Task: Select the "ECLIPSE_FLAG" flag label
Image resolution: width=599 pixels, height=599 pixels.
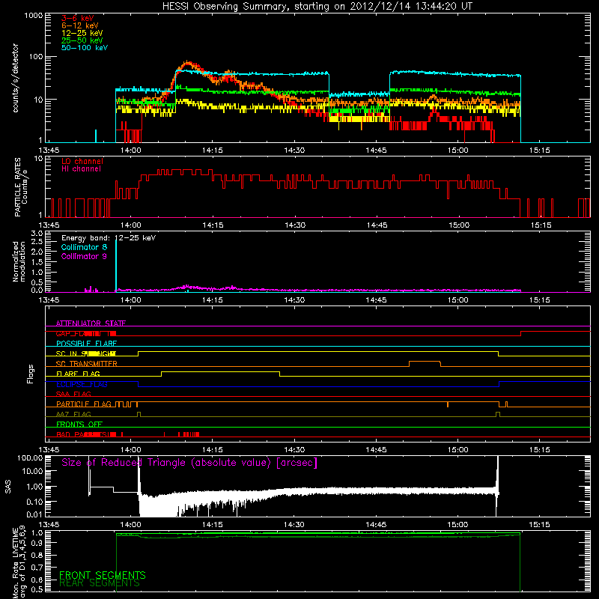Action: 82,384
